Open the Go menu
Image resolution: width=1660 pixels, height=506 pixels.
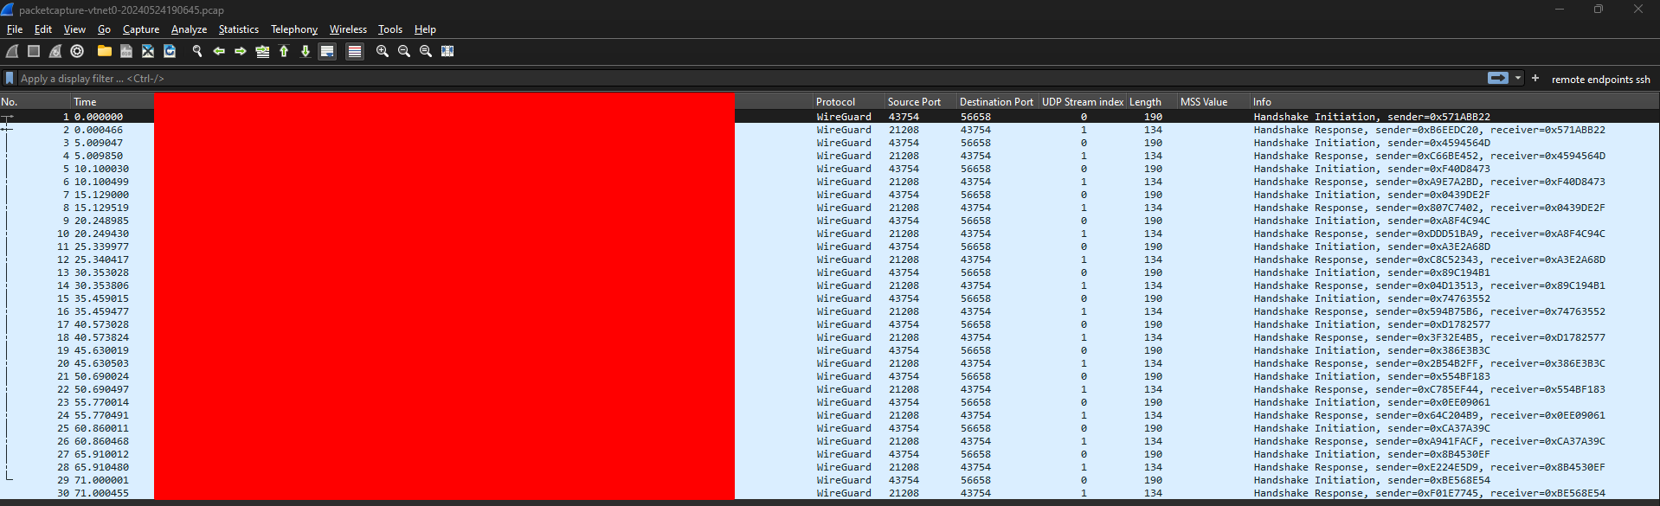coord(105,29)
